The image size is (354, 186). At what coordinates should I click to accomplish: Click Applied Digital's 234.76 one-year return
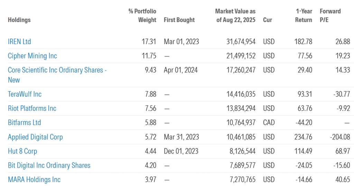[303, 137]
